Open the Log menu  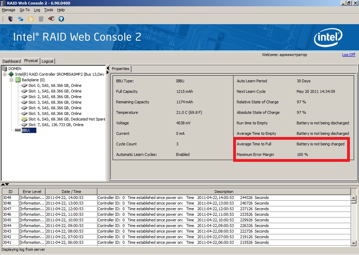click(37, 10)
